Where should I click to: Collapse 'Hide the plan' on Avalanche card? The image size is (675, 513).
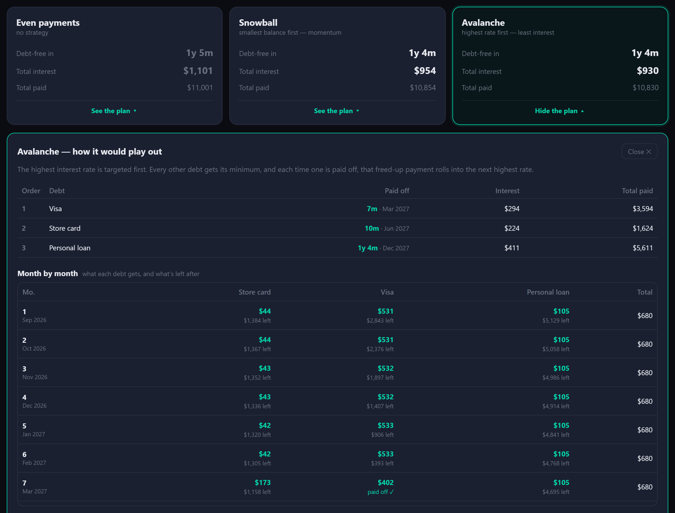[560, 111]
